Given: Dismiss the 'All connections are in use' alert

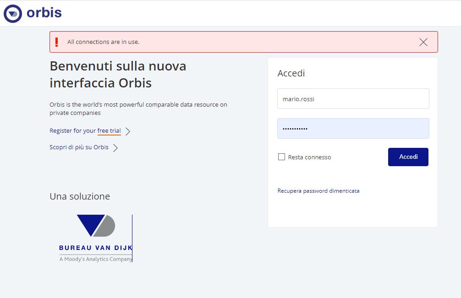Looking at the screenshot, I should [x=423, y=42].
